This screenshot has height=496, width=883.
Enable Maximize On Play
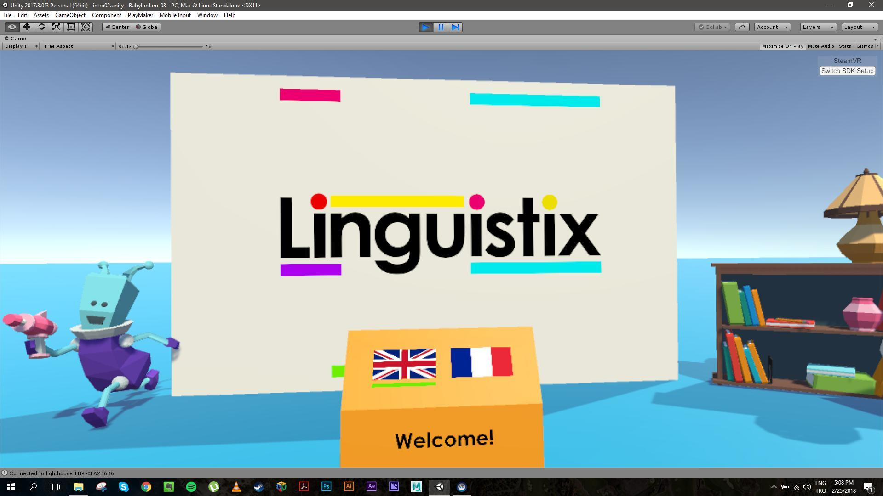(782, 46)
